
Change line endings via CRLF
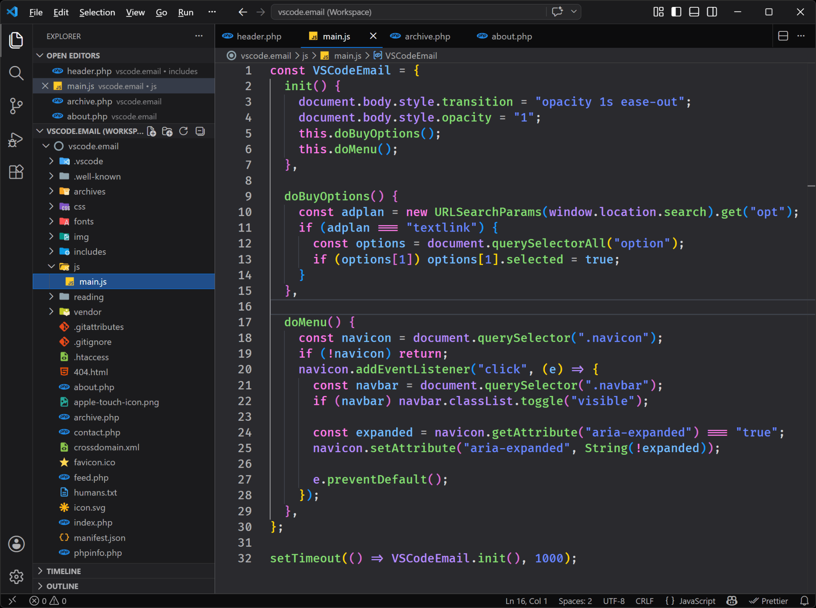644,601
